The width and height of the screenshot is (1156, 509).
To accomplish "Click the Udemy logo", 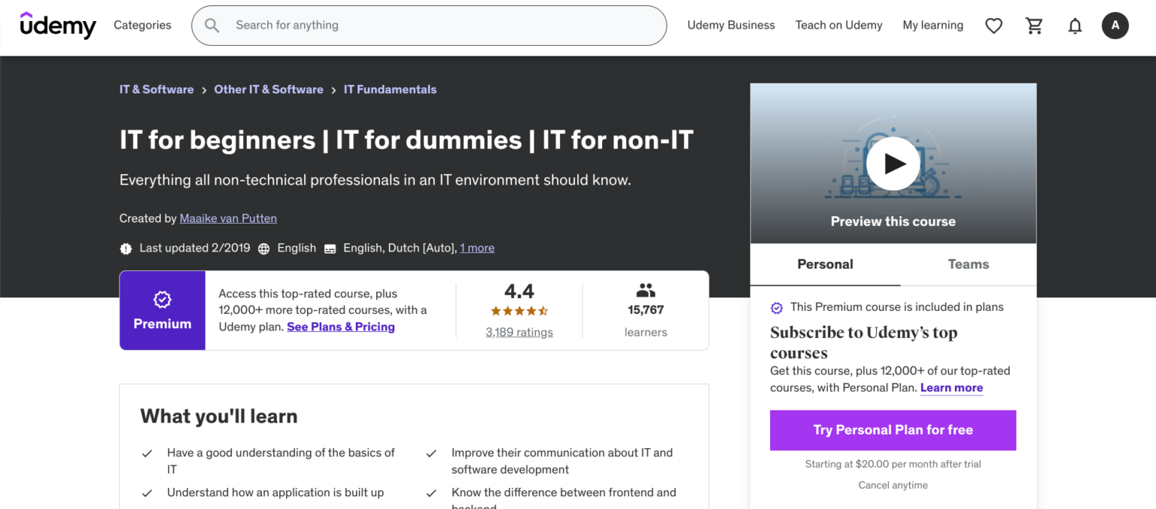I will (x=58, y=25).
